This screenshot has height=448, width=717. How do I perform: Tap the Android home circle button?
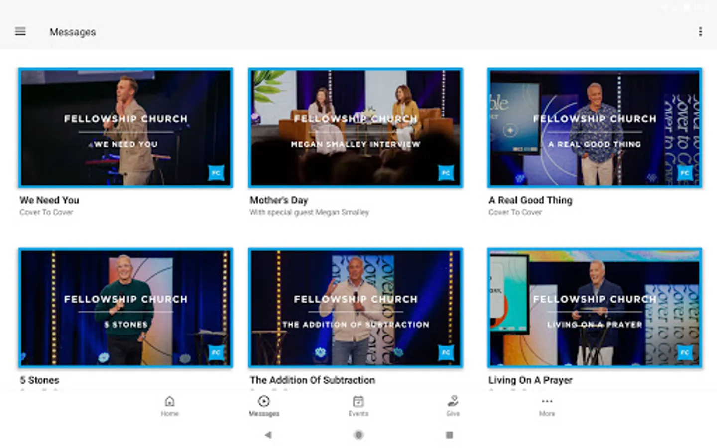tap(358, 435)
